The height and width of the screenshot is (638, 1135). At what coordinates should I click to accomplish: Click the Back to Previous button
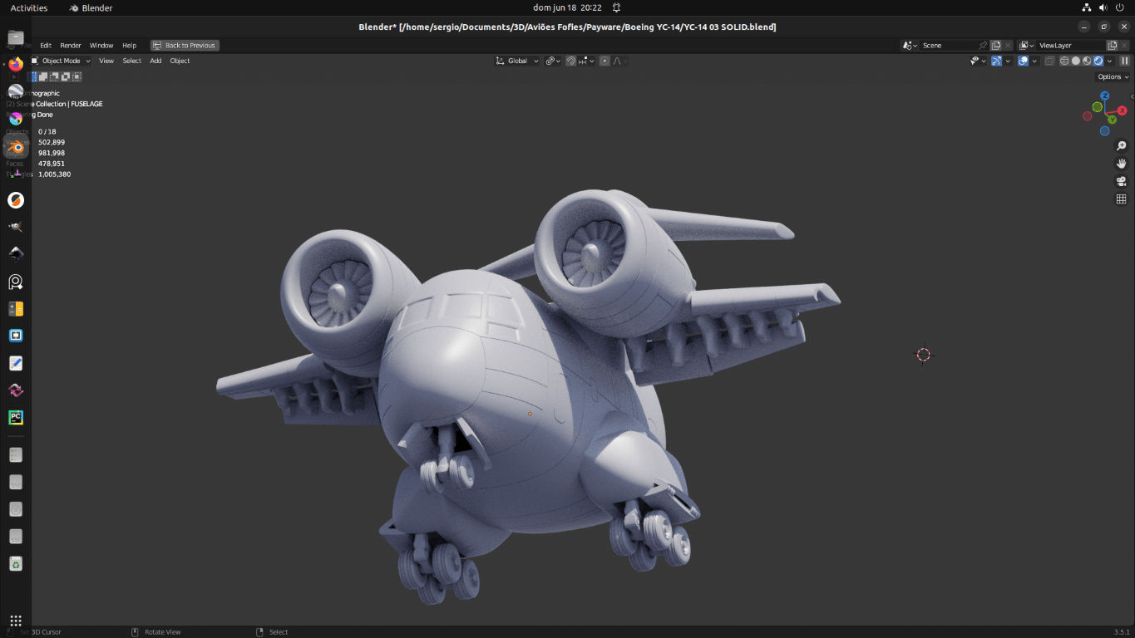185,46
